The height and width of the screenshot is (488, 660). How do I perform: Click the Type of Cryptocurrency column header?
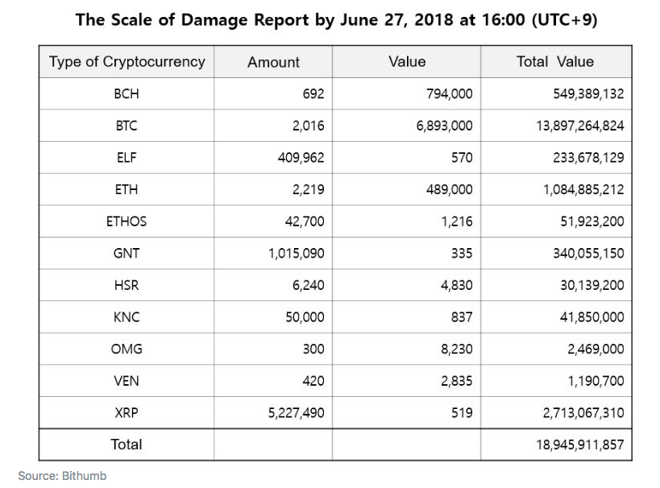tap(127, 62)
